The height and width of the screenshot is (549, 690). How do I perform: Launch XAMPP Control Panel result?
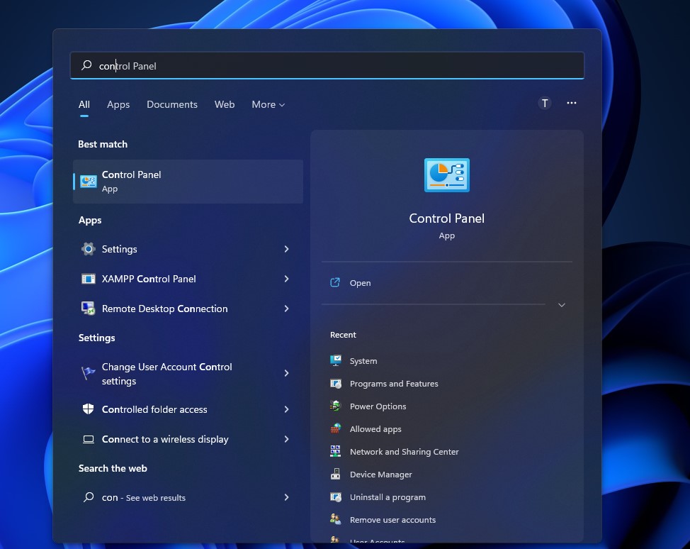[x=188, y=279]
